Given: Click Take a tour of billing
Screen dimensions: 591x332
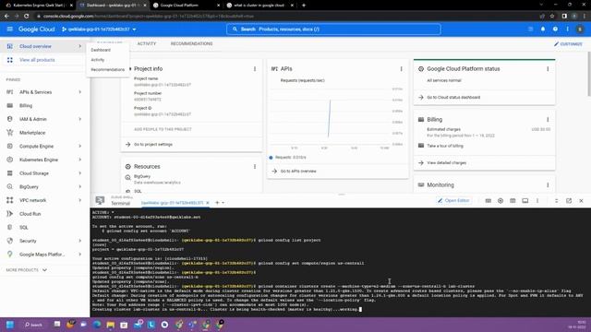Looking at the screenshot, I should click(445, 146).
